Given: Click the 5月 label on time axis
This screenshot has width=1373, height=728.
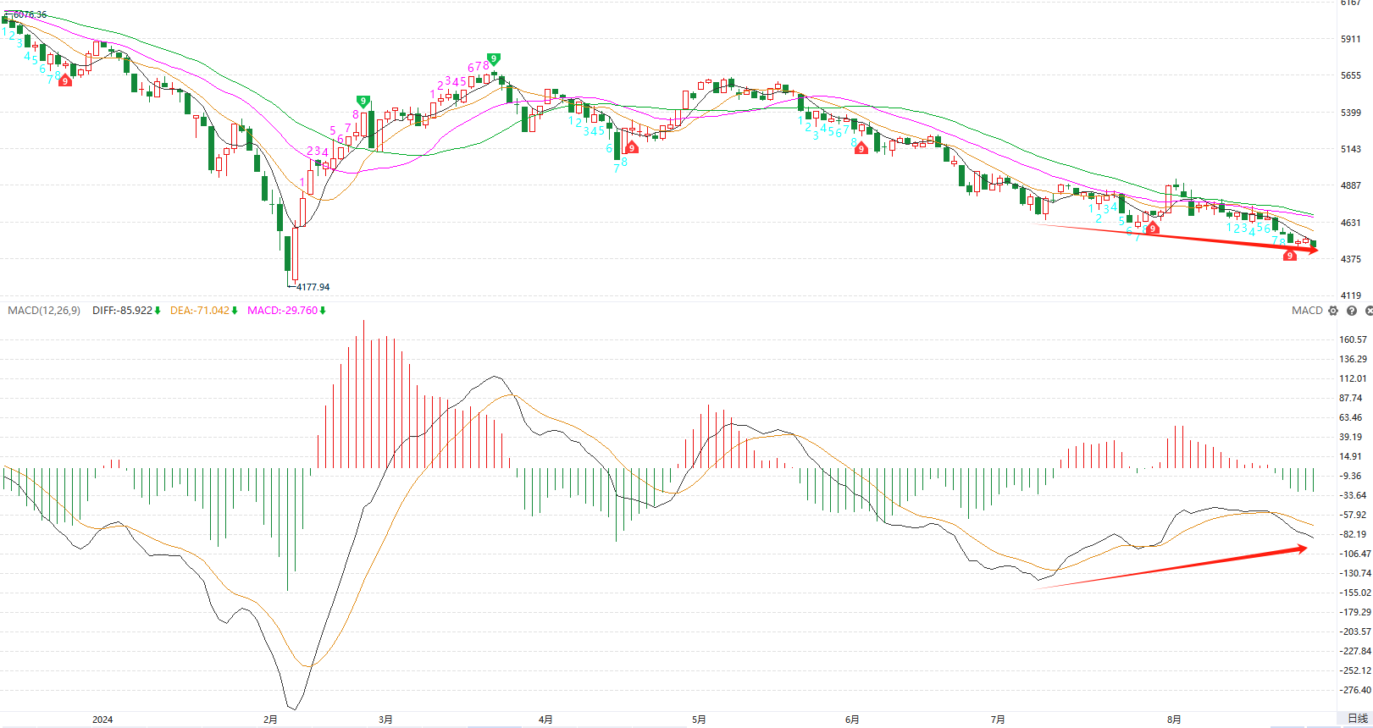Looking at the screenshot, I should tap(699, 720).
